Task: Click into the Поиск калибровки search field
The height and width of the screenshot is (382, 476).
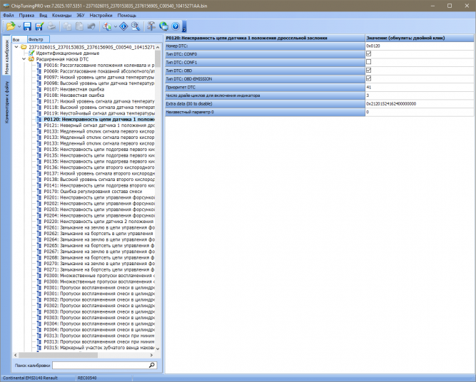Action: [x=101, y=365]
